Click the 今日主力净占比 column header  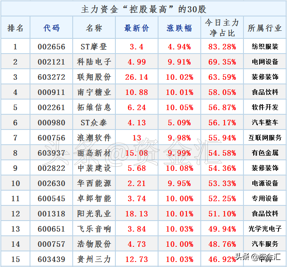[x=222, y=28]
